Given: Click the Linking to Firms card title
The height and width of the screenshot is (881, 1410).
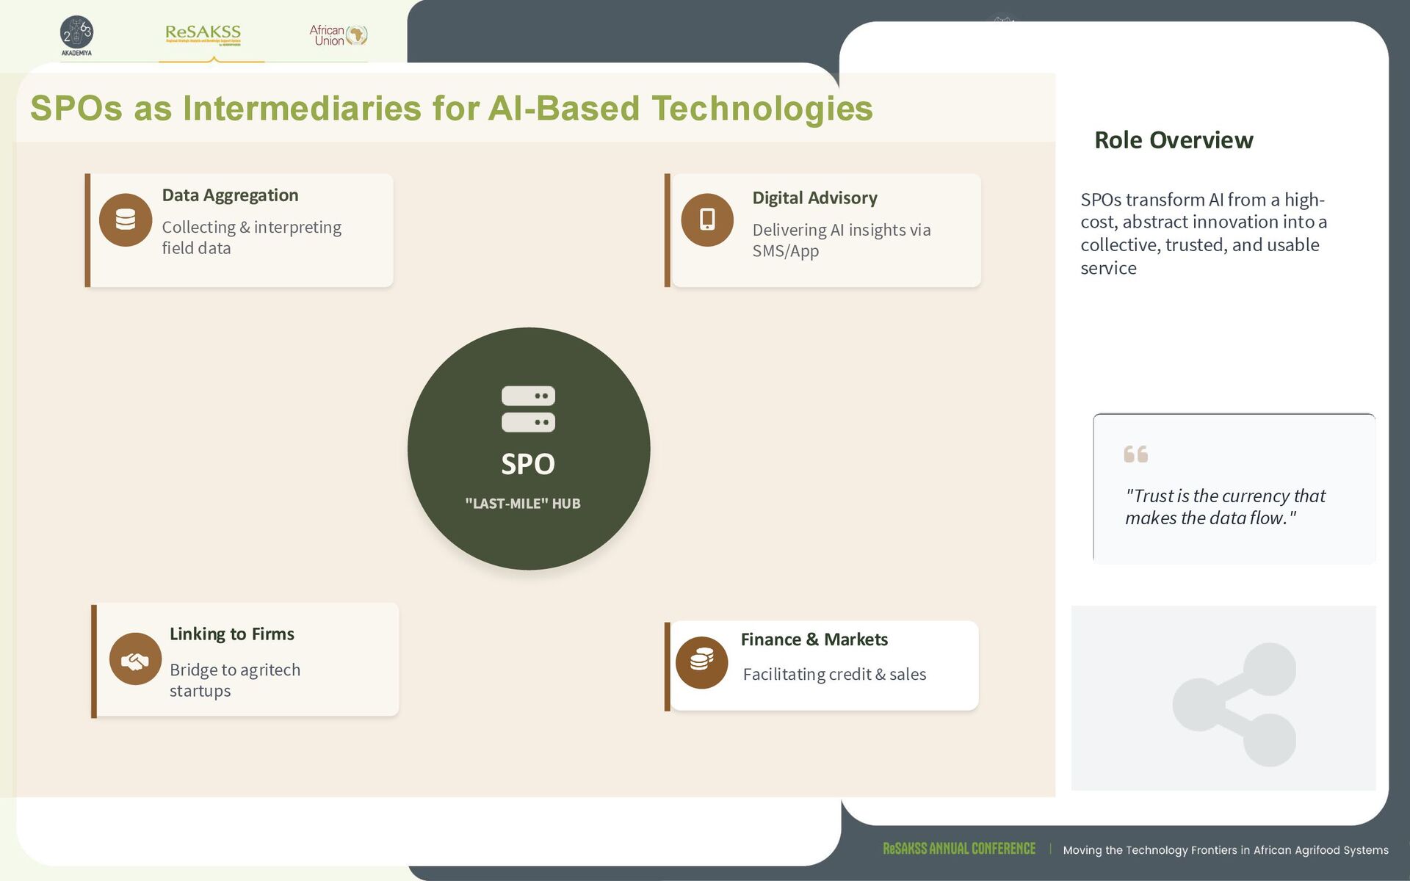Looking at the screenshot, I should [231, 634].
